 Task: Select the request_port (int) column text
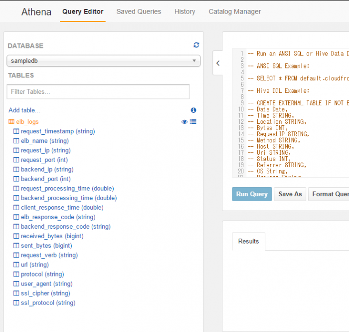[x=44, y=160]
